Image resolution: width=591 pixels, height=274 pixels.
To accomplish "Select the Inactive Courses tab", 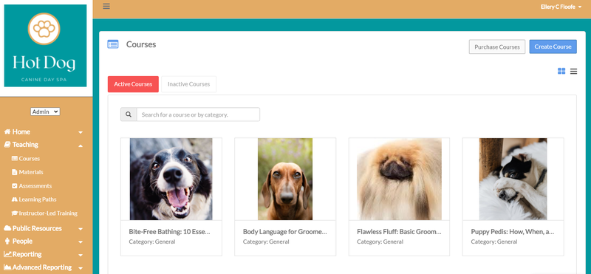I will coord(189,84).
